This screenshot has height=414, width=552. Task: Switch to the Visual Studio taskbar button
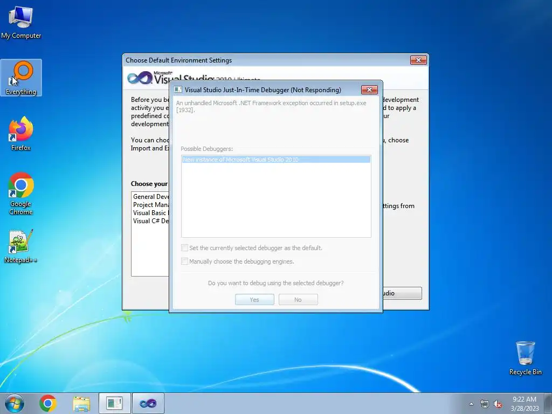coord(148,403)
